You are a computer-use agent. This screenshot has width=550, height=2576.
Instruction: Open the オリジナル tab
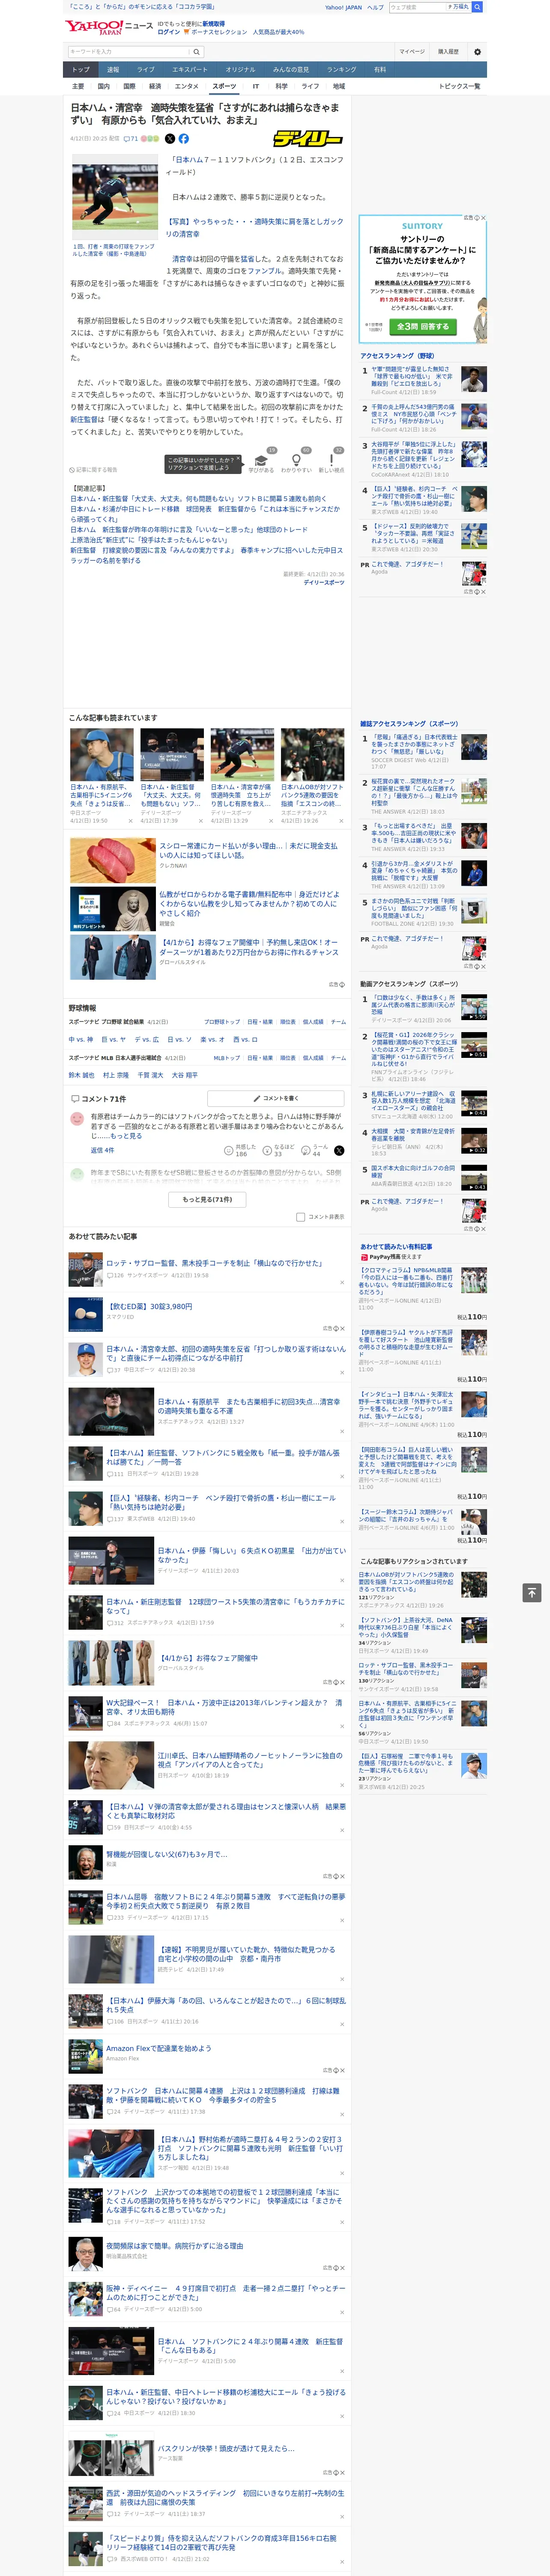(241, 70)
